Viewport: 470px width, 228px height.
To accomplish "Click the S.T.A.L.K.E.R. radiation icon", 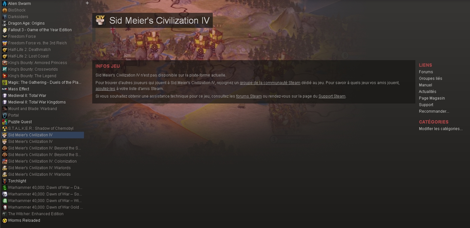I will (x=5, y=128).
